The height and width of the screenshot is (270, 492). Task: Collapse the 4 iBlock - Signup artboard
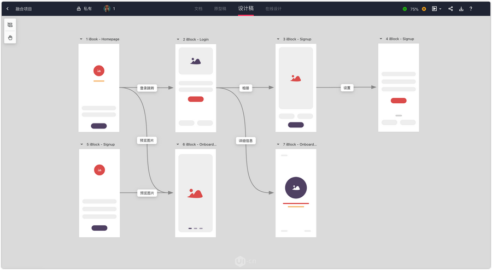click(x=381, y=39)
